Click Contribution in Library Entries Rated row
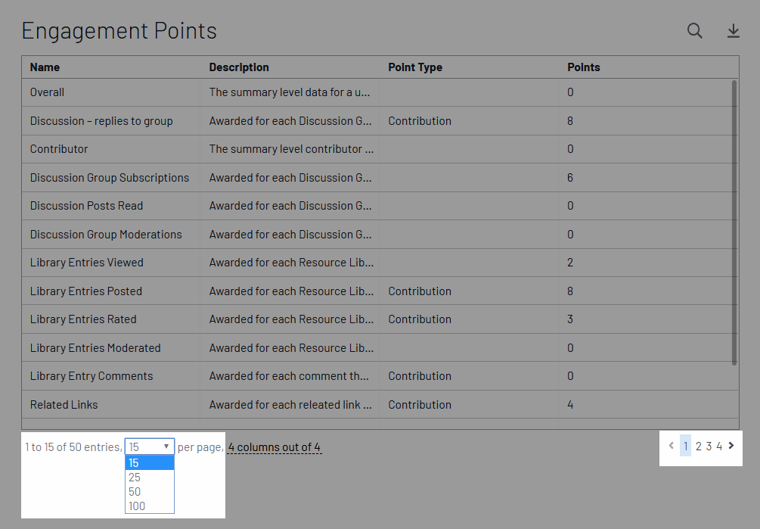The width and height of the screenshot is (760, 529). pyautogui.click(x=420, y=319)
